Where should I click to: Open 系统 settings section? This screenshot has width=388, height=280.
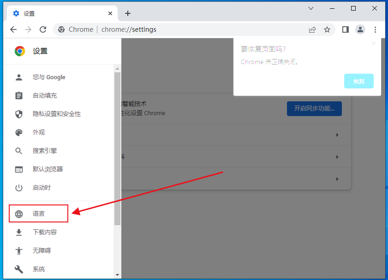(59, 269)
